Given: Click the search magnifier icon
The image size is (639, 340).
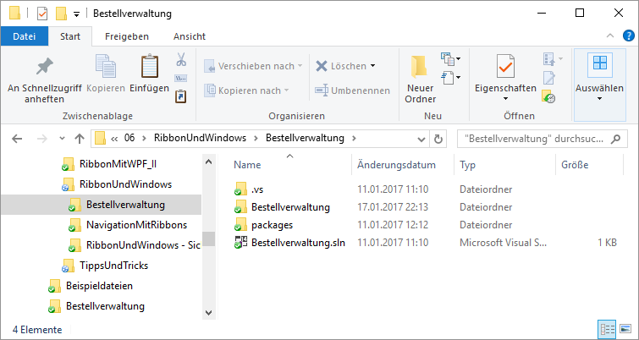Looking at the screenshot, I should [x=616, y=139].
